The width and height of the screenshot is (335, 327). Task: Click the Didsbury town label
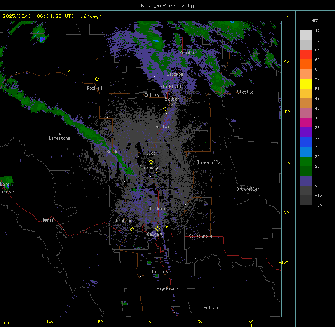point(149,167)
